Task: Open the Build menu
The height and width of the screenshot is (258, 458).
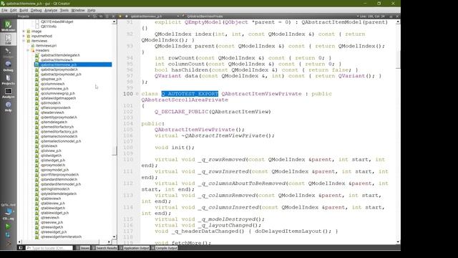Action: 24,10
